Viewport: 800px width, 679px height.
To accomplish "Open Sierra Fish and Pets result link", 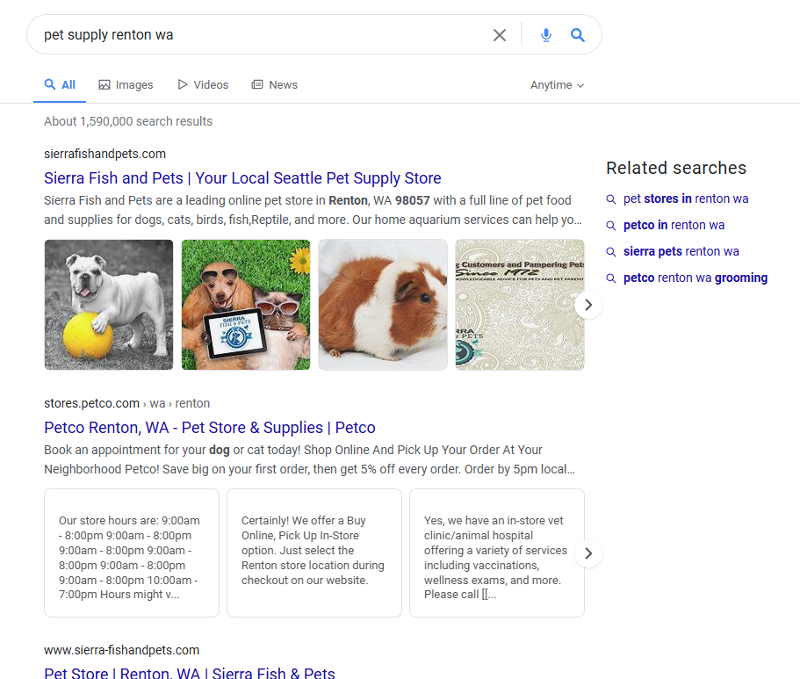I will [x=242, y=178].
